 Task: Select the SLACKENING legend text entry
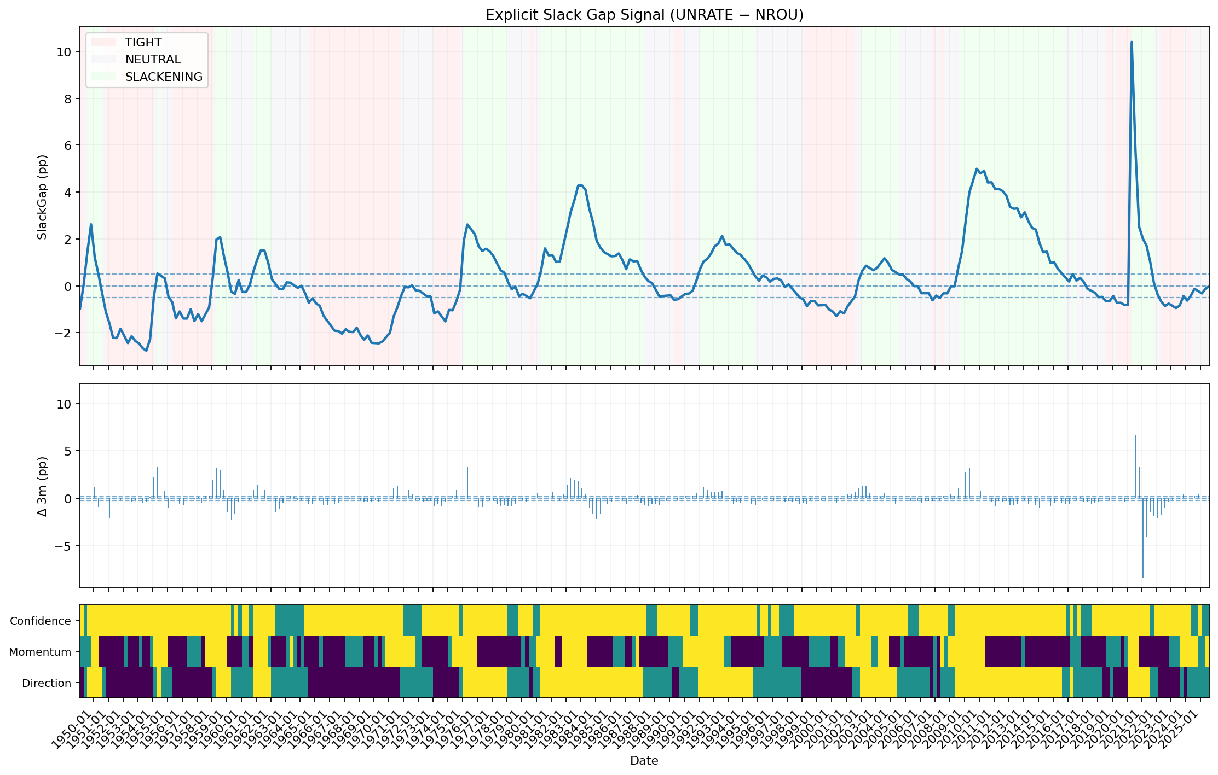click(x=164, y=77)
